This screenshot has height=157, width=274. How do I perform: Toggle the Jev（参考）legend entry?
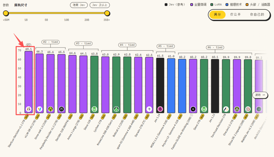[x=175, y=5]
